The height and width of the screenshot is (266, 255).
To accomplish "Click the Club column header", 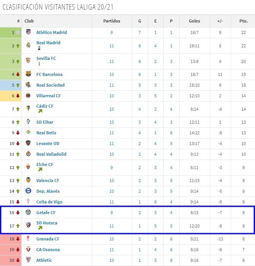I will (29, 21).
